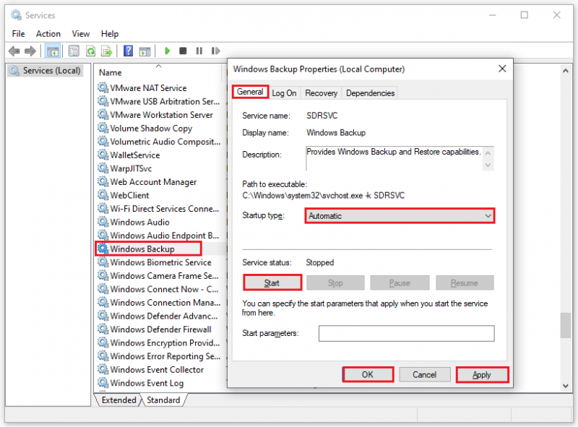The height and width of the screenshot is (427, 578).
Task: Click the Stop button in properties dialog
Action: click(x=335, y=282)
